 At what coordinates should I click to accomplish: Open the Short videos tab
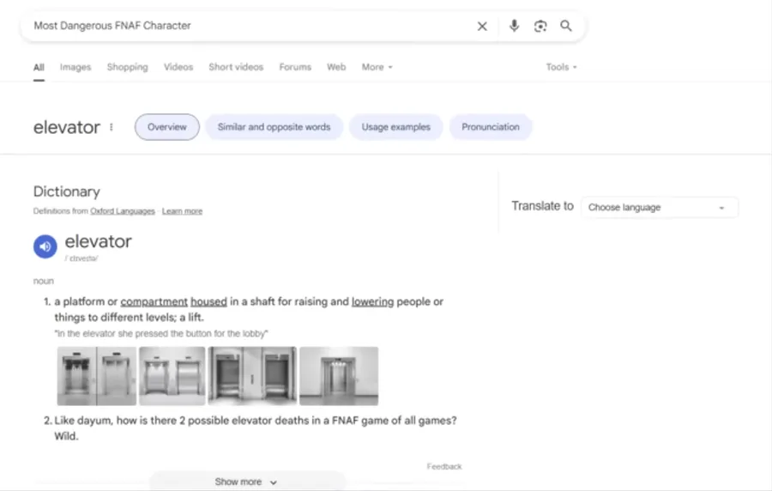pyautogui.click(x=236, y=67)
